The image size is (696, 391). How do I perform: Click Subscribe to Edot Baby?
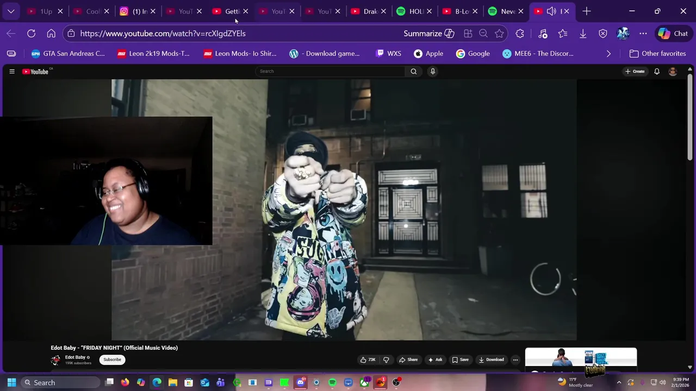(x=112, y=360)
